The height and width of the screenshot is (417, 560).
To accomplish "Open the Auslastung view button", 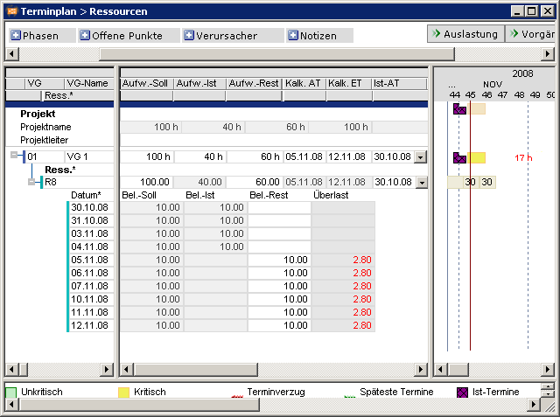I will click(x=465, y=34).
